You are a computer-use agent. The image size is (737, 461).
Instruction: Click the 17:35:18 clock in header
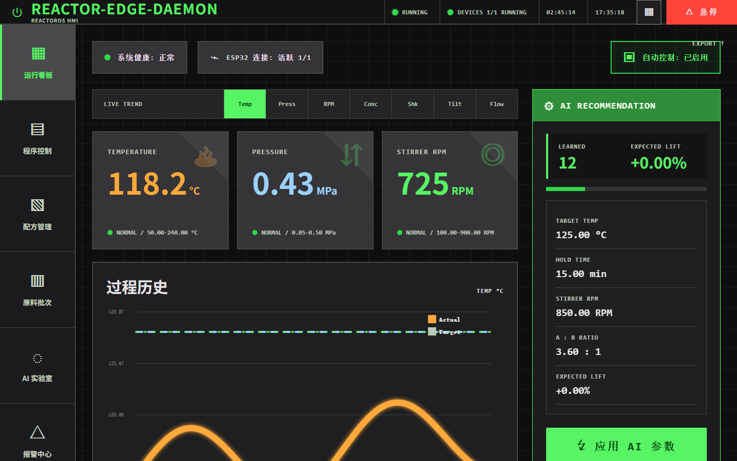click(x=610, y=12)
